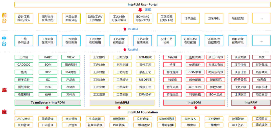Select the PART box
Viewport: 273px width, 128px height.
point(48,57)
